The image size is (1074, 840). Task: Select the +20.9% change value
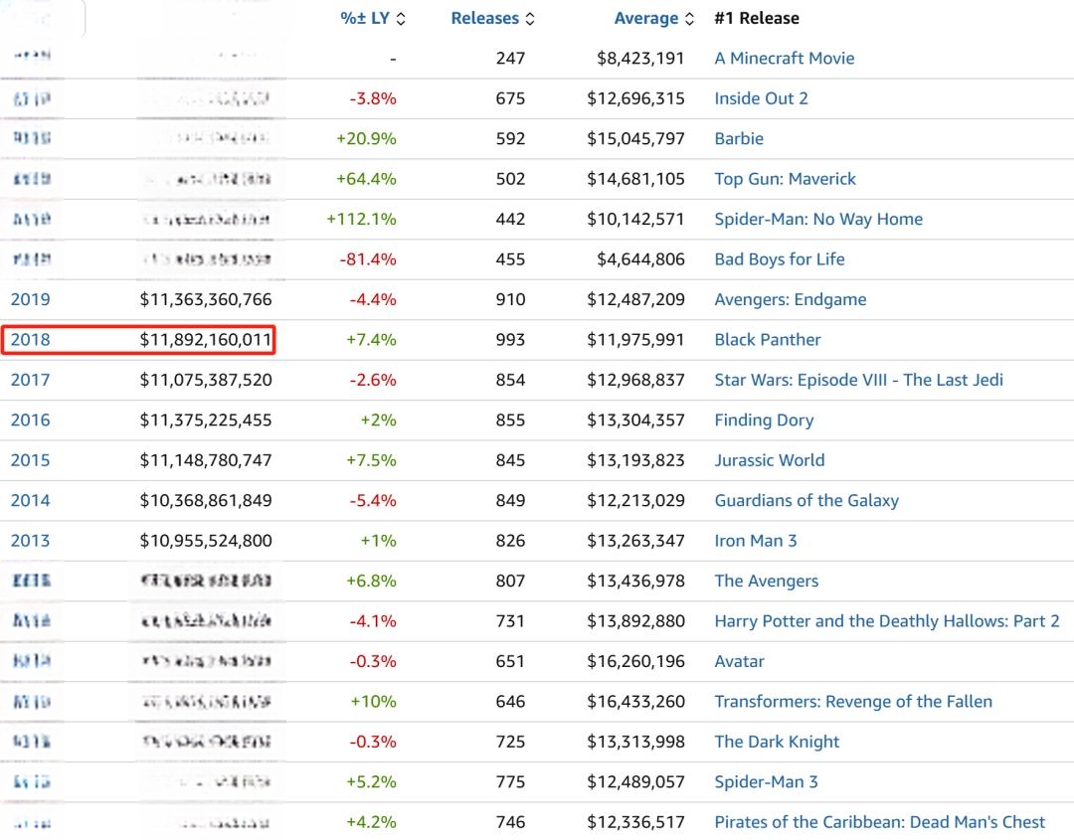pos(366,138)
